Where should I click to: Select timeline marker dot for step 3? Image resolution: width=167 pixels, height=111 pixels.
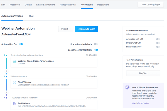(7, 98)
